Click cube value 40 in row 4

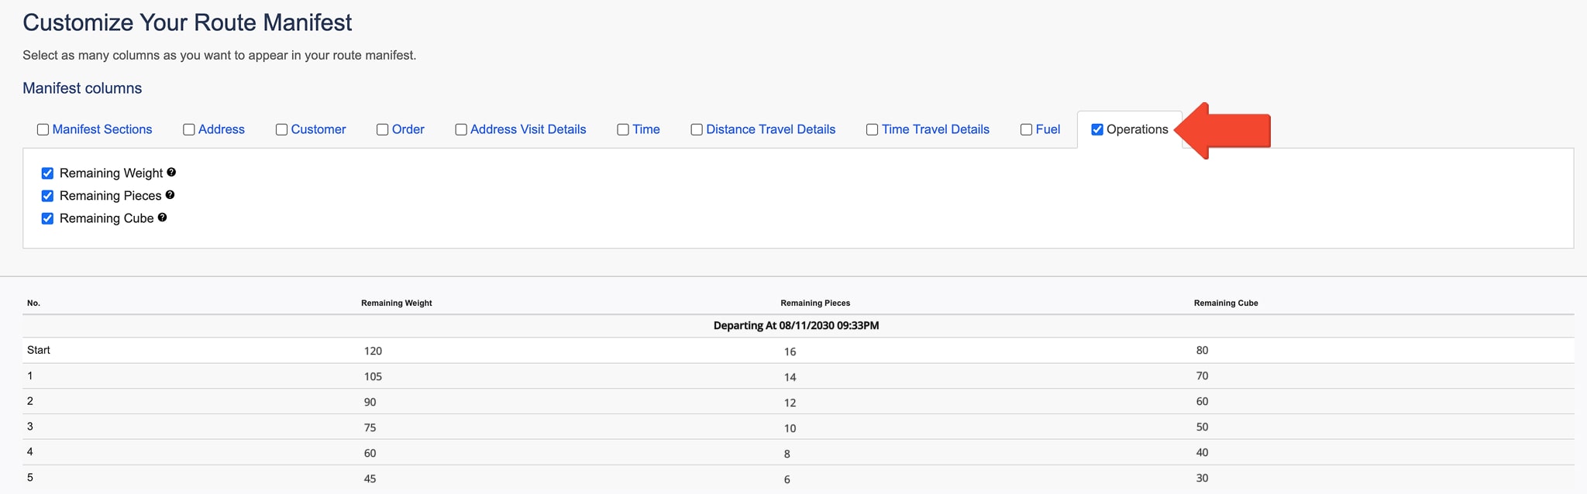tap(1203, 452)
